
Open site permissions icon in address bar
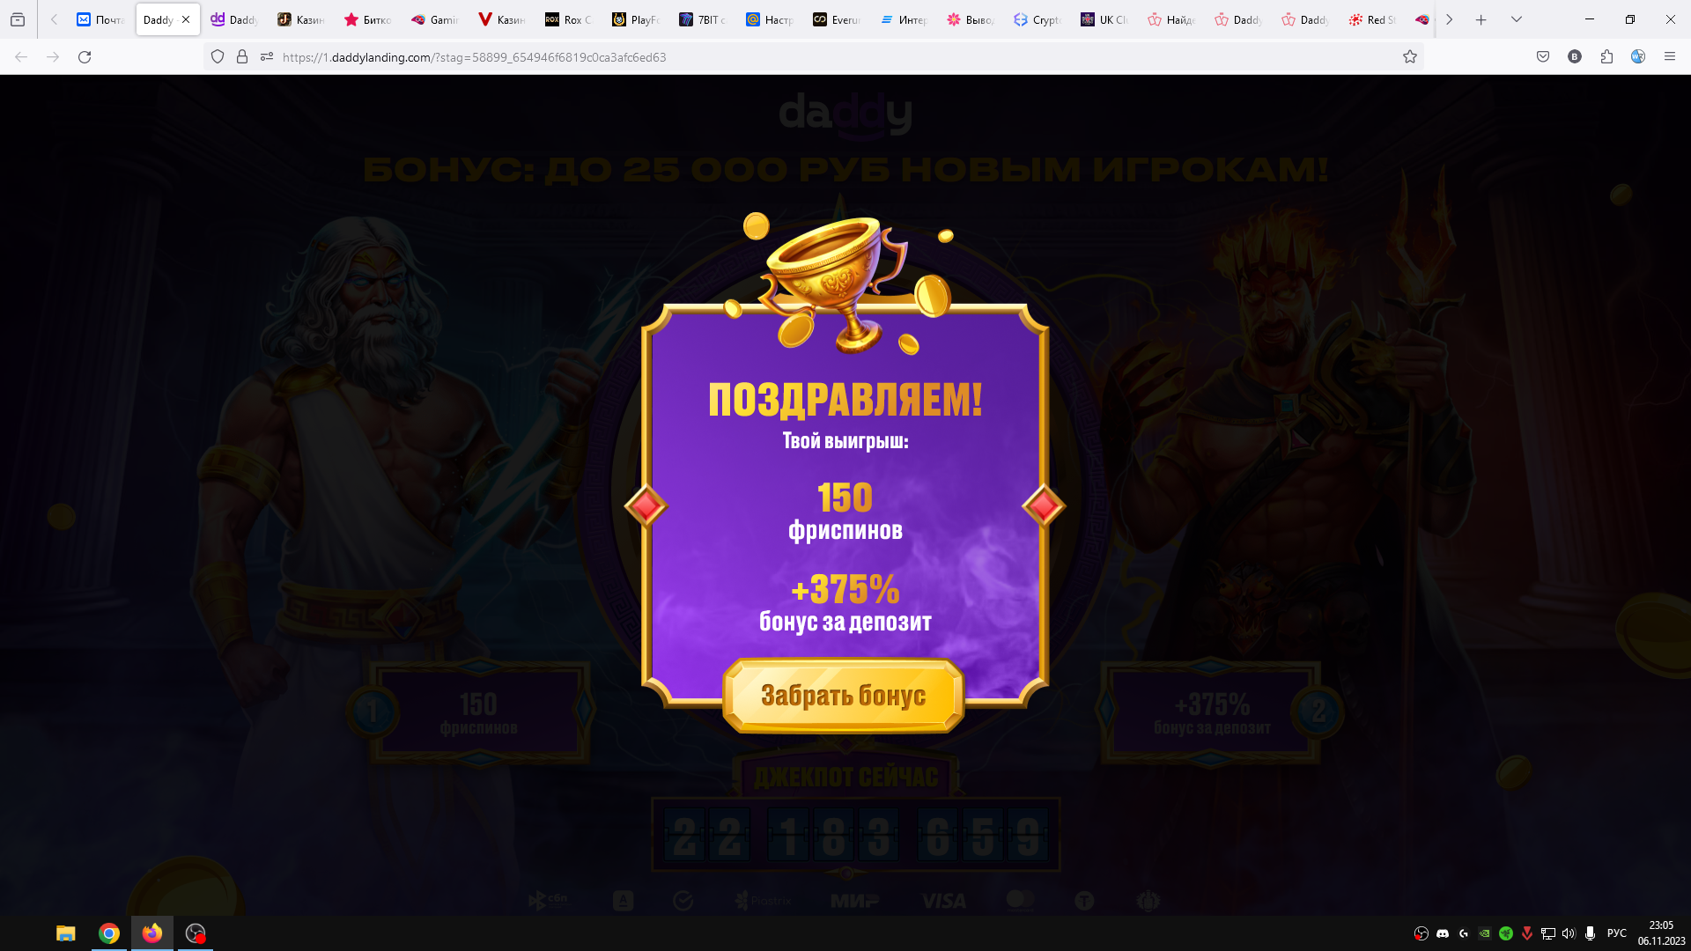coord(267,57)
